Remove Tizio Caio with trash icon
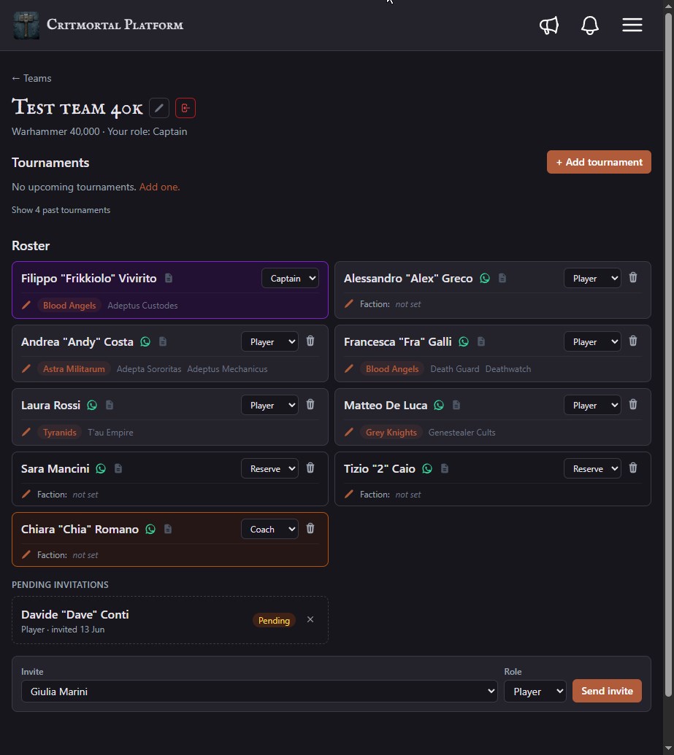This screenshot has width=674, height=755. click(633, 468)
